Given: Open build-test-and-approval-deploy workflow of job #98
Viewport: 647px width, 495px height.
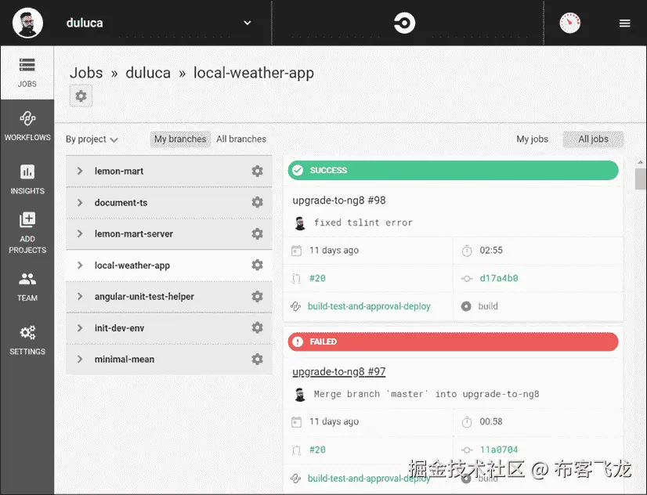Looking at the screenshot, I should 369,306.
